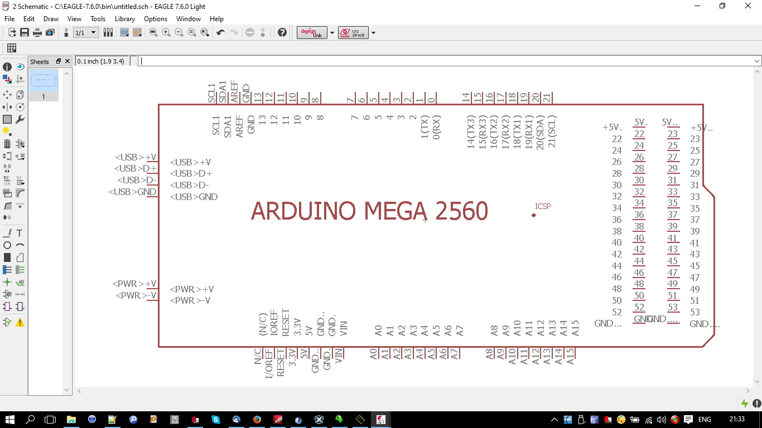Expand the LTC Spice dropdown arrow

coord(373,32)
